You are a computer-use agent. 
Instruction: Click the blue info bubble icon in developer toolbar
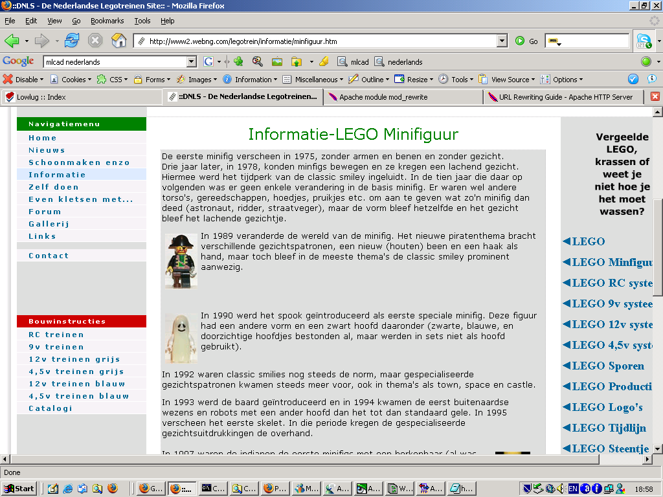point(651,79)
